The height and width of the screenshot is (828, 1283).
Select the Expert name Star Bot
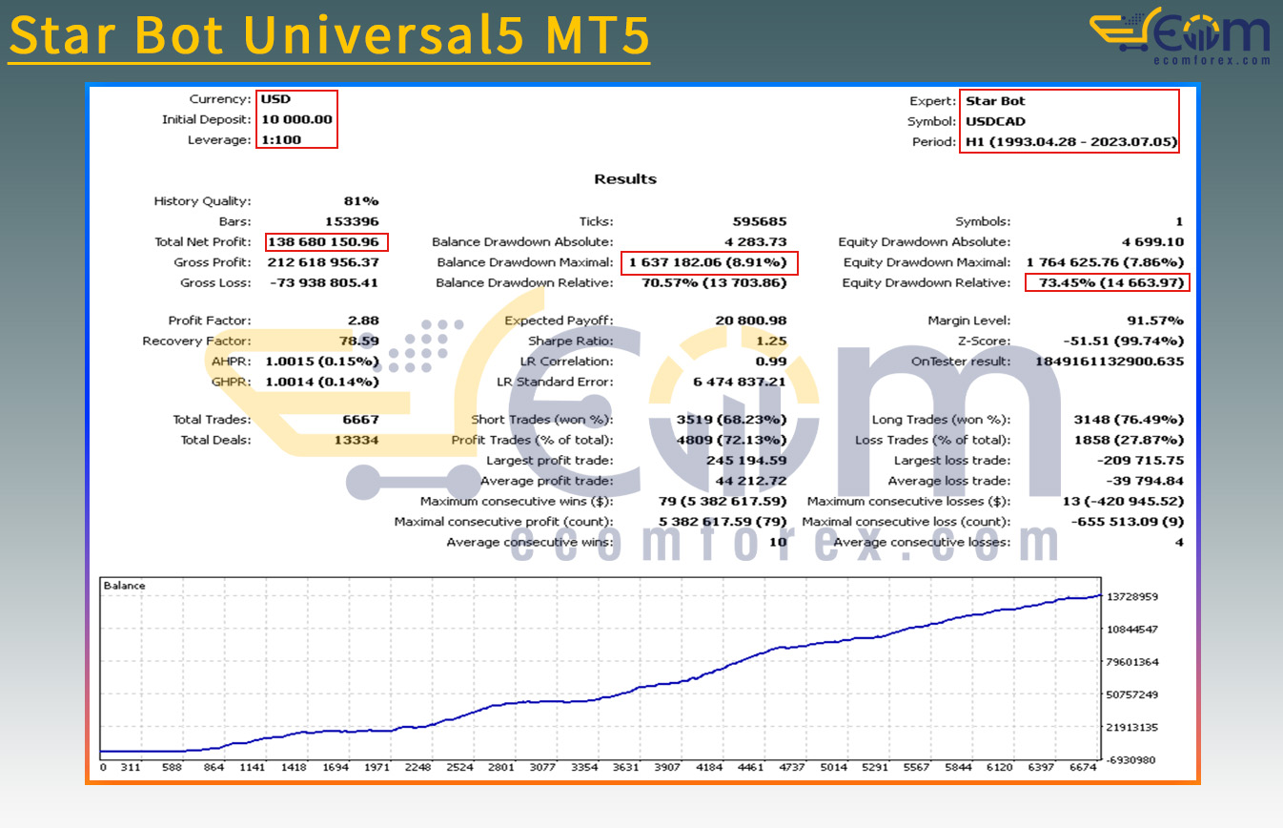click(995, 101)
